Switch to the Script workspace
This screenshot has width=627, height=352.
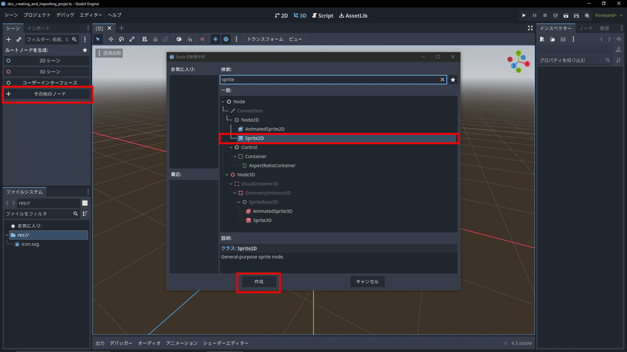point(322,16)
